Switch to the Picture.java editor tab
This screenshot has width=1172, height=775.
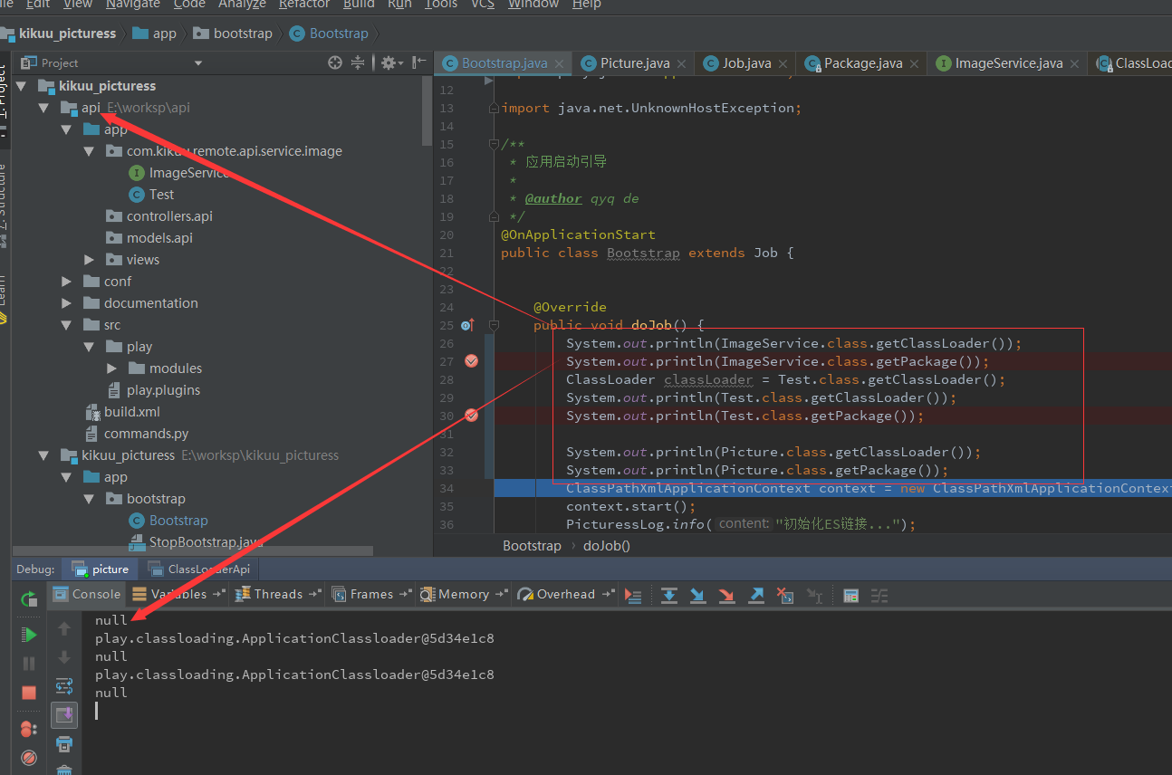(x=635, y=63)
